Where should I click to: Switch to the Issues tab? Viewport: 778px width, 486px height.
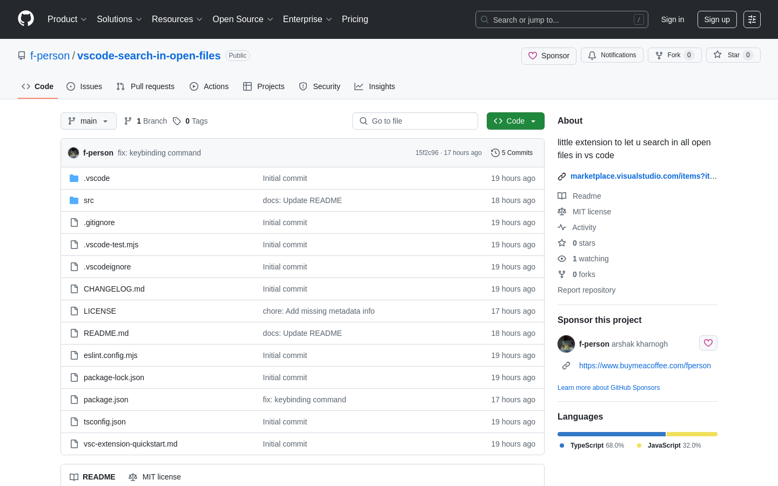(84, 86)
